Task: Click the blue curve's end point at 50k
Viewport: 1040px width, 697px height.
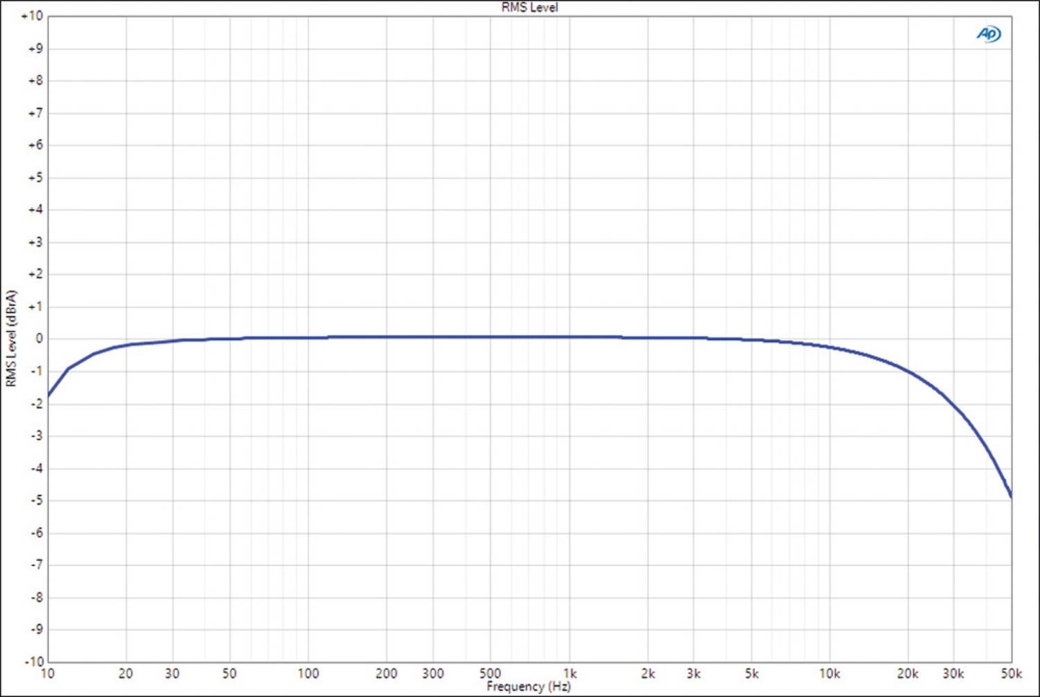Action: click(x=1011, y=497)
